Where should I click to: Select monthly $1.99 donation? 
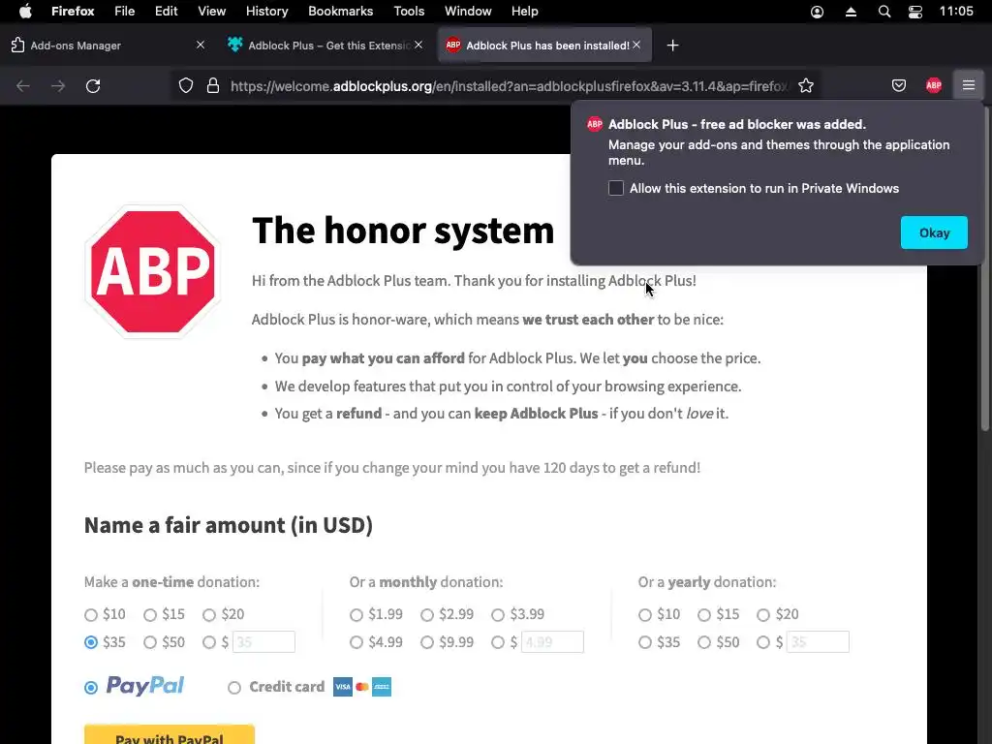pos(356,615)
